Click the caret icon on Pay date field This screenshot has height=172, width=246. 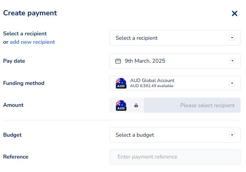tap(232, 61)
